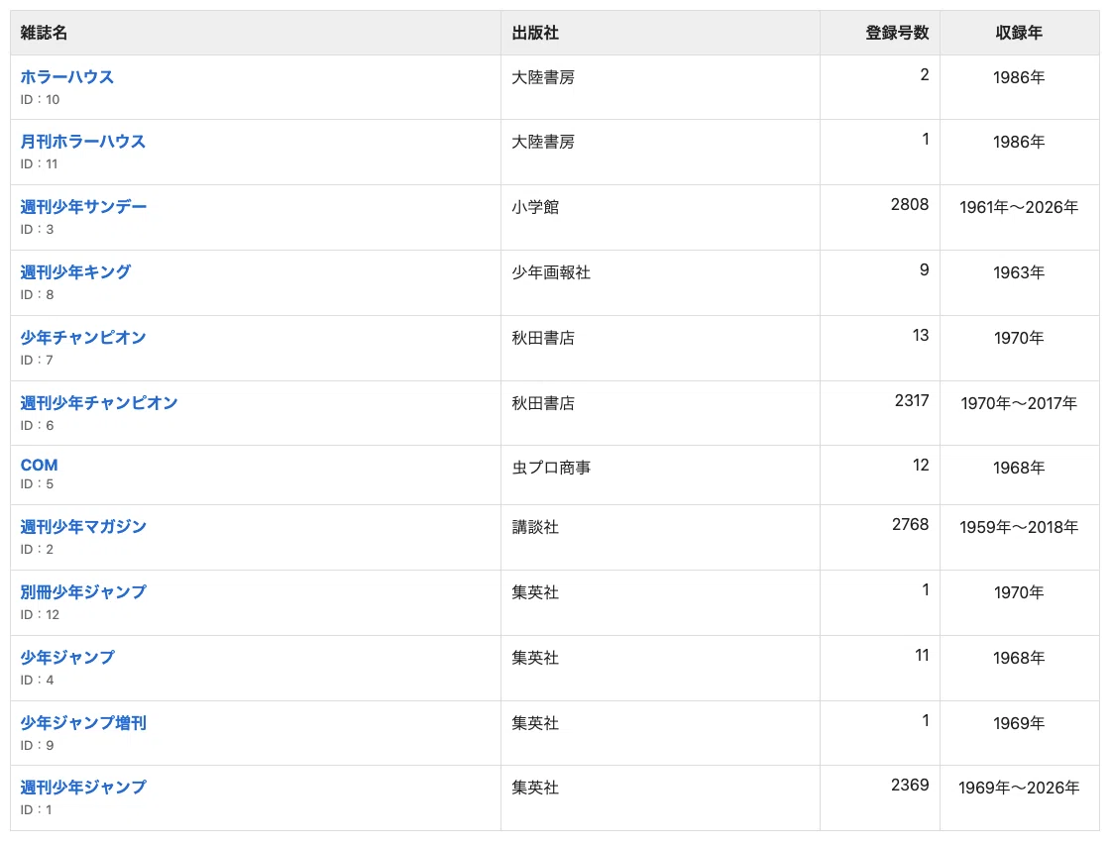Select 集英社 in the 少年ジャンプ ID 4 row
The image size is (1111, 843).
(x=535, y=658)
